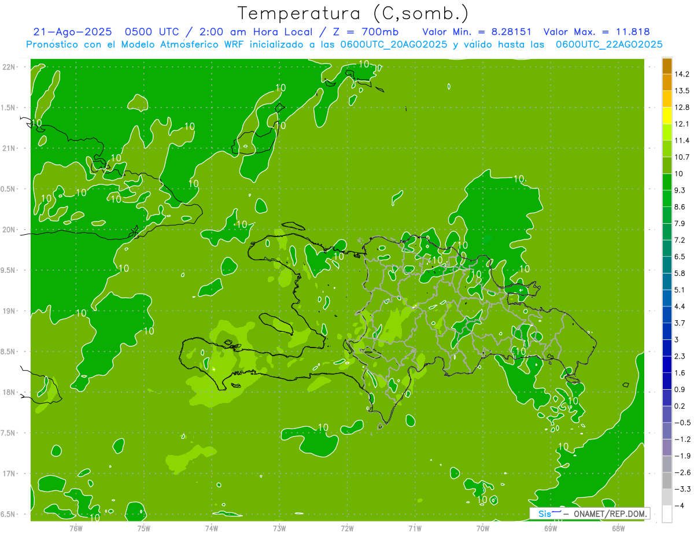Screen dimensions: 694x536
Task: Click the '3.7' legend value
Action: coord(680,323)
